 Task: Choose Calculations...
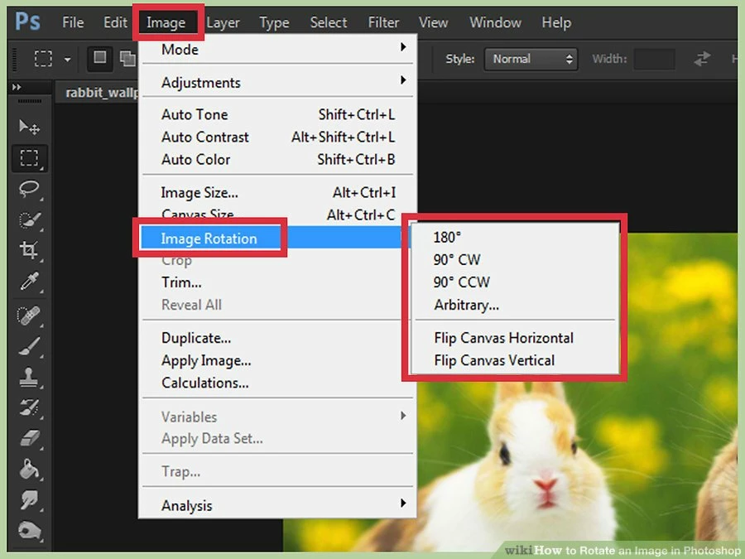(x=278, y=383)
